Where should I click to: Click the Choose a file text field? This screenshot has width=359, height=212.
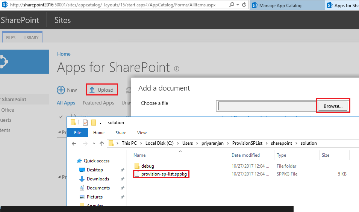tap(267, 106)
